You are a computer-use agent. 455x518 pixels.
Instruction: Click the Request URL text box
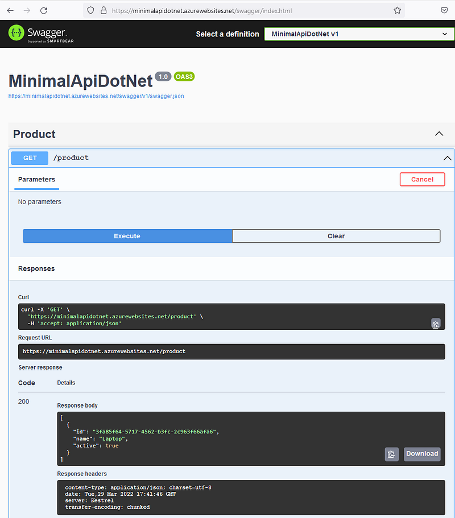pos(231,351)
